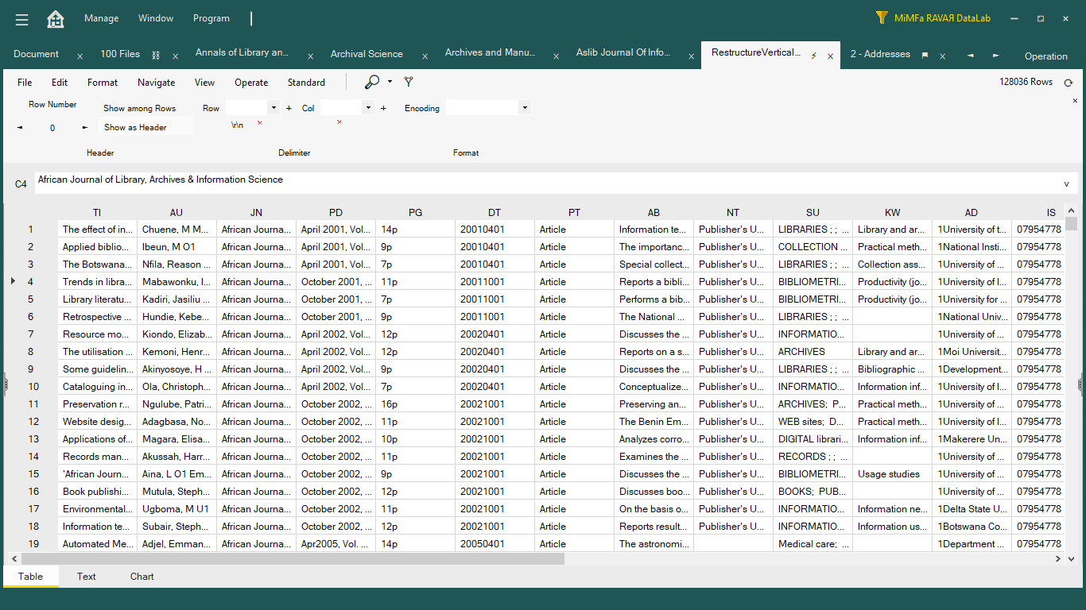Open the hamburger menu
Image resolution: width=1086 pixels, height=610 pixels.
(21, 19)
